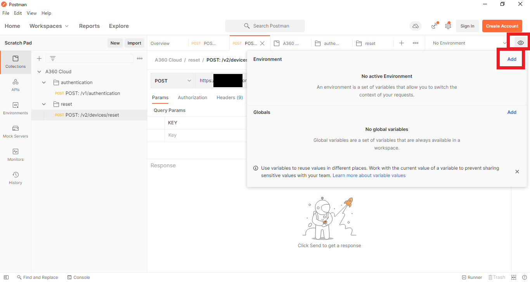
Task: Switch to the Overview tab
Action: pos(160,43)
